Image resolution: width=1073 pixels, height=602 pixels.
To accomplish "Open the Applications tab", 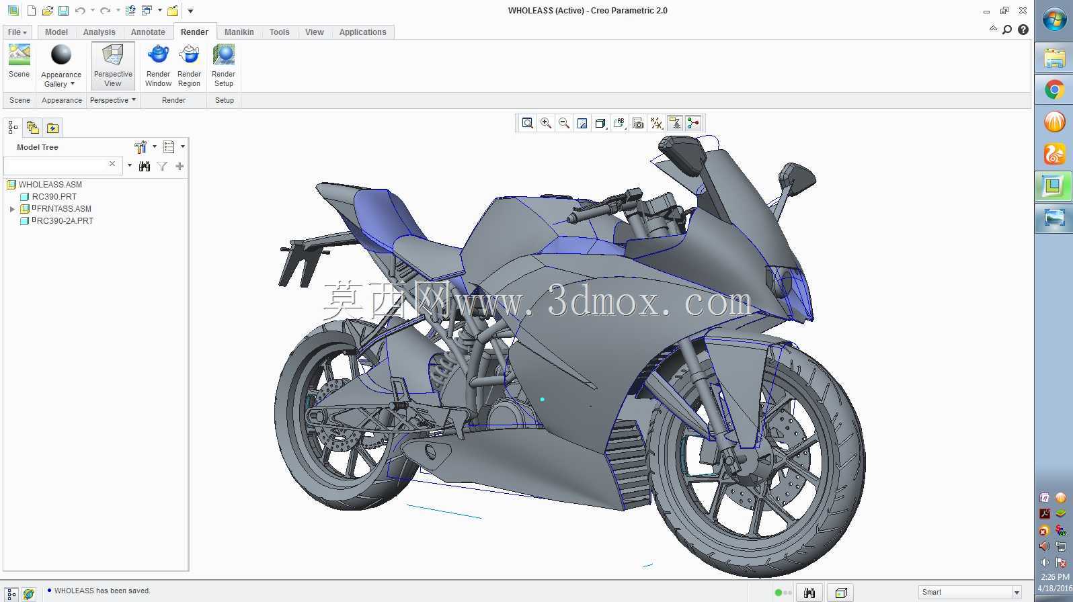I will (x=363, y=32).
